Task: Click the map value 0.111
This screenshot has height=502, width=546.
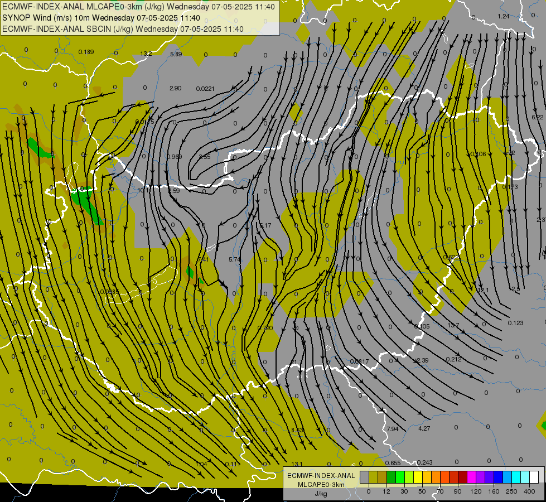Action: pos(233,464)
